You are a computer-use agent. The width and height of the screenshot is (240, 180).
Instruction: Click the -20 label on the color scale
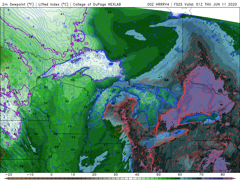tap(8, 175)
